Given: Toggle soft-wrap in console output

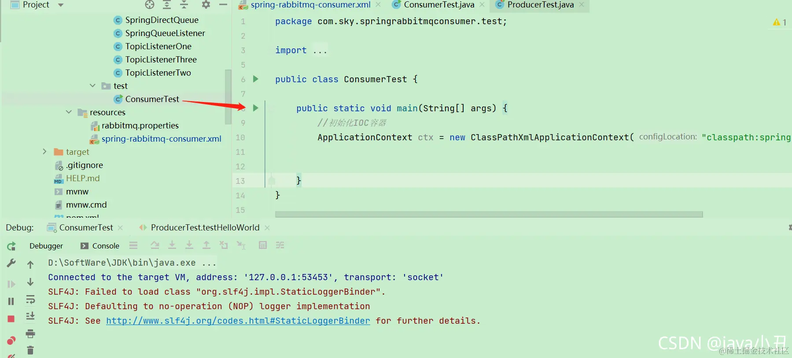Looking at the screenshot, I should tap(30, 300).
